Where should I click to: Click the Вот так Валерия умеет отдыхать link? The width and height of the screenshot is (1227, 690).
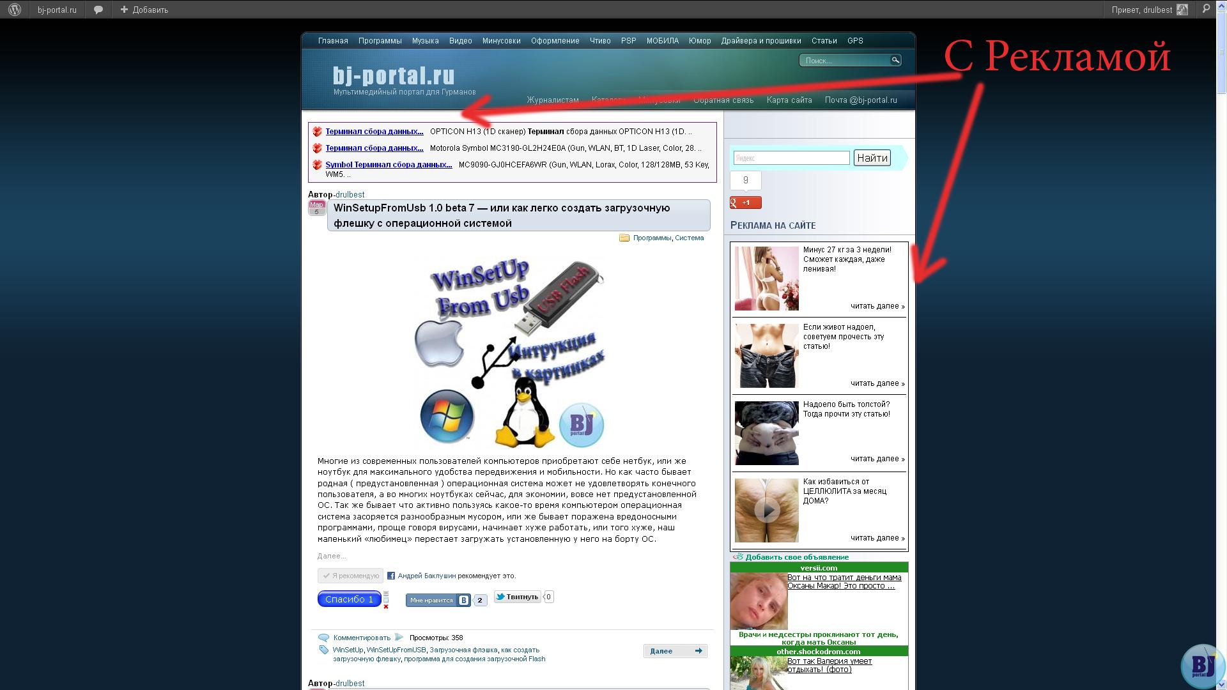tap(830, 665)
